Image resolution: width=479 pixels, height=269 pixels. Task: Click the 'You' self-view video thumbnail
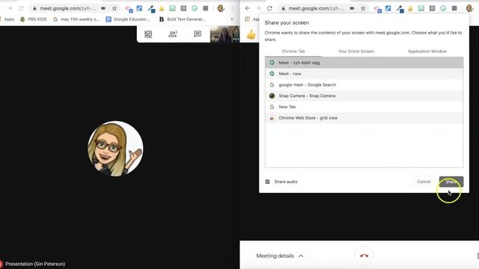click(225, 34)
